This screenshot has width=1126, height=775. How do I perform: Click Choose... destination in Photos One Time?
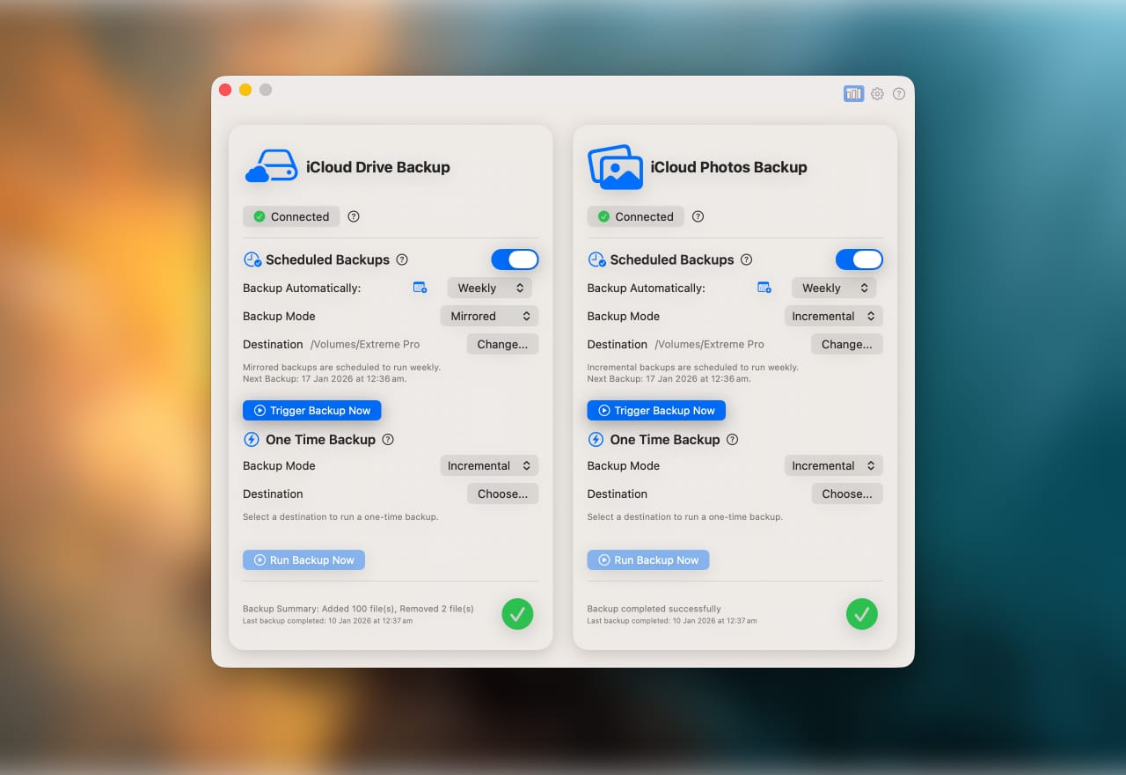[x=846, y=494]
